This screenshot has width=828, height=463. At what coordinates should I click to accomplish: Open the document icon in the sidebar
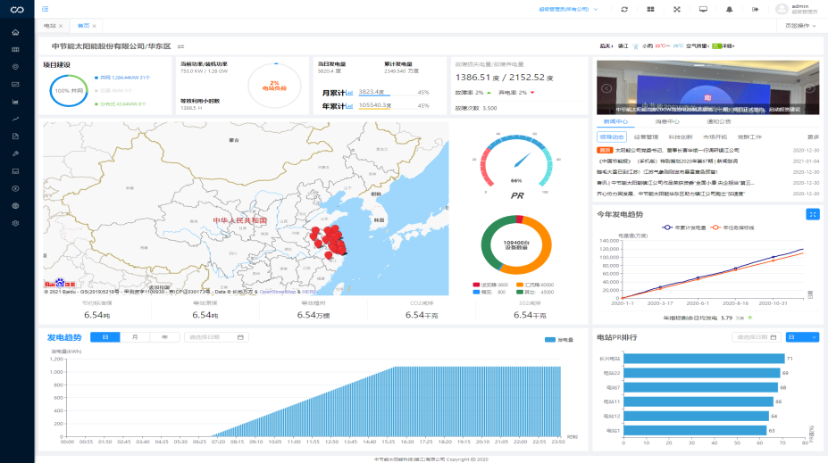pos(15,136)
